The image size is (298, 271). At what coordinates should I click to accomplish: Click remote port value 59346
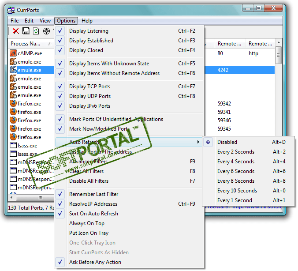224,120
